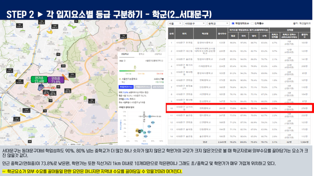Click the green 연가초 23.6명 label
This screenshot has width=314, height=176.
[x=39, y=80]
